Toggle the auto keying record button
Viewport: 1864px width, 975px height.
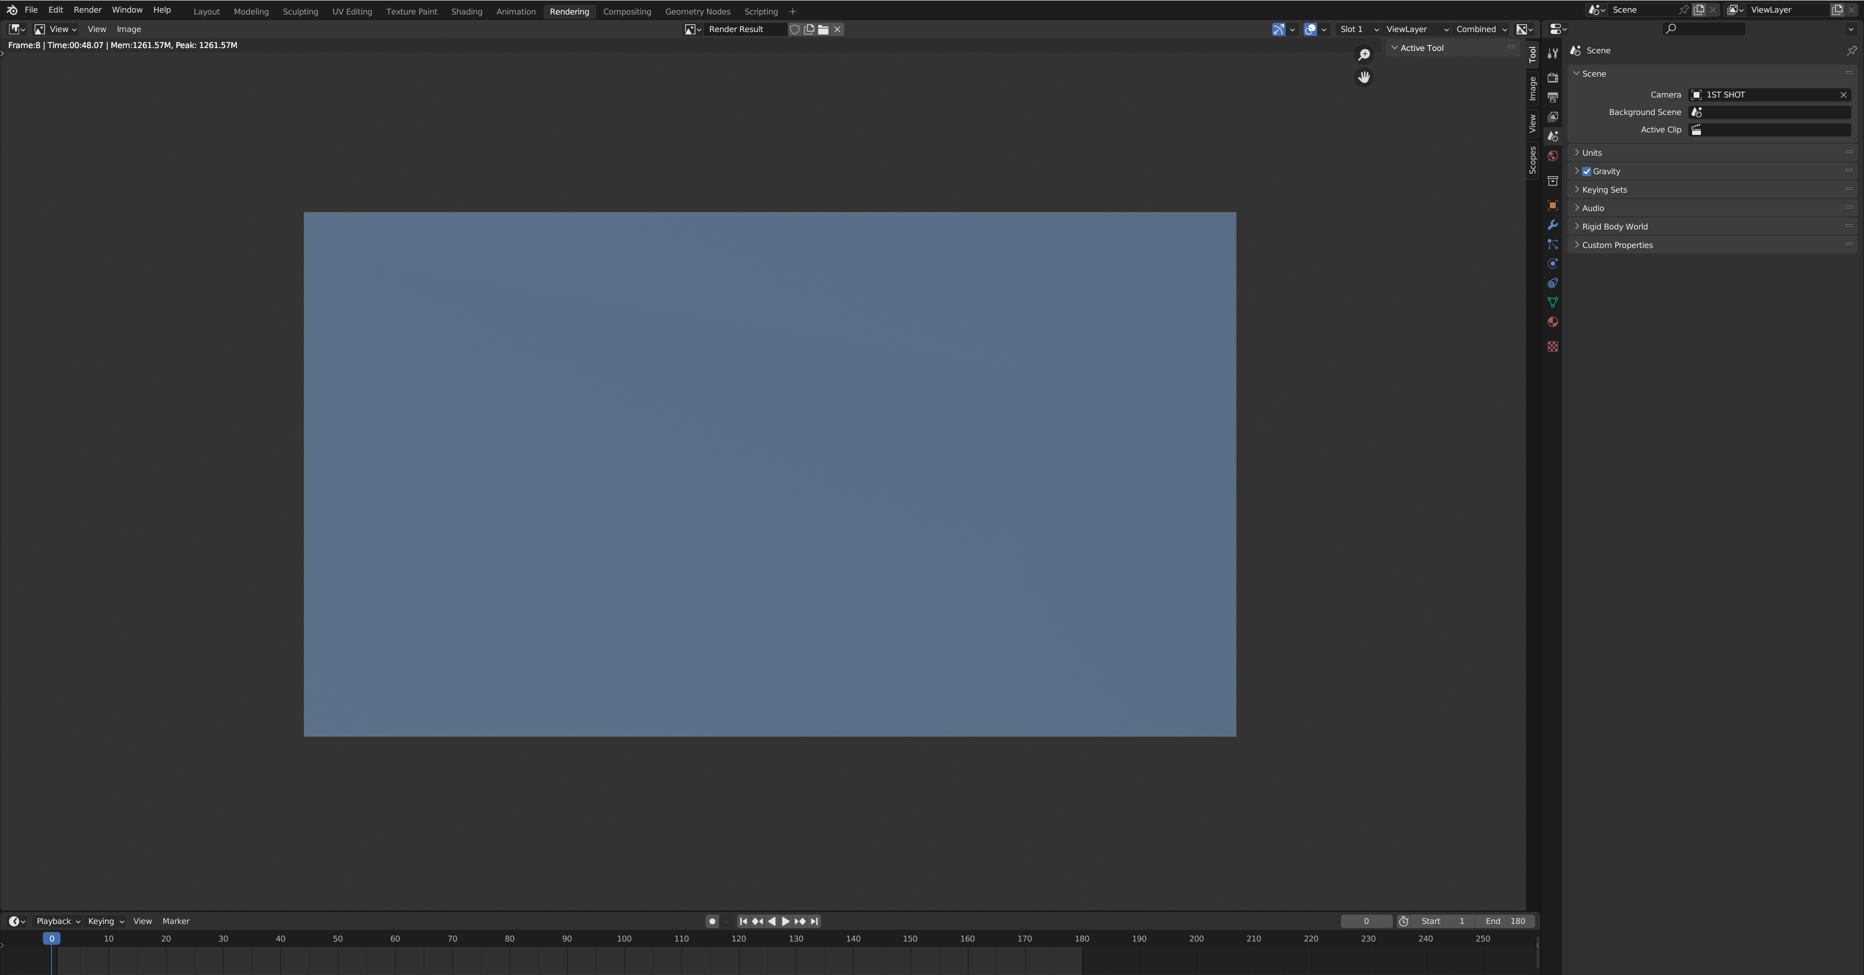712,922
